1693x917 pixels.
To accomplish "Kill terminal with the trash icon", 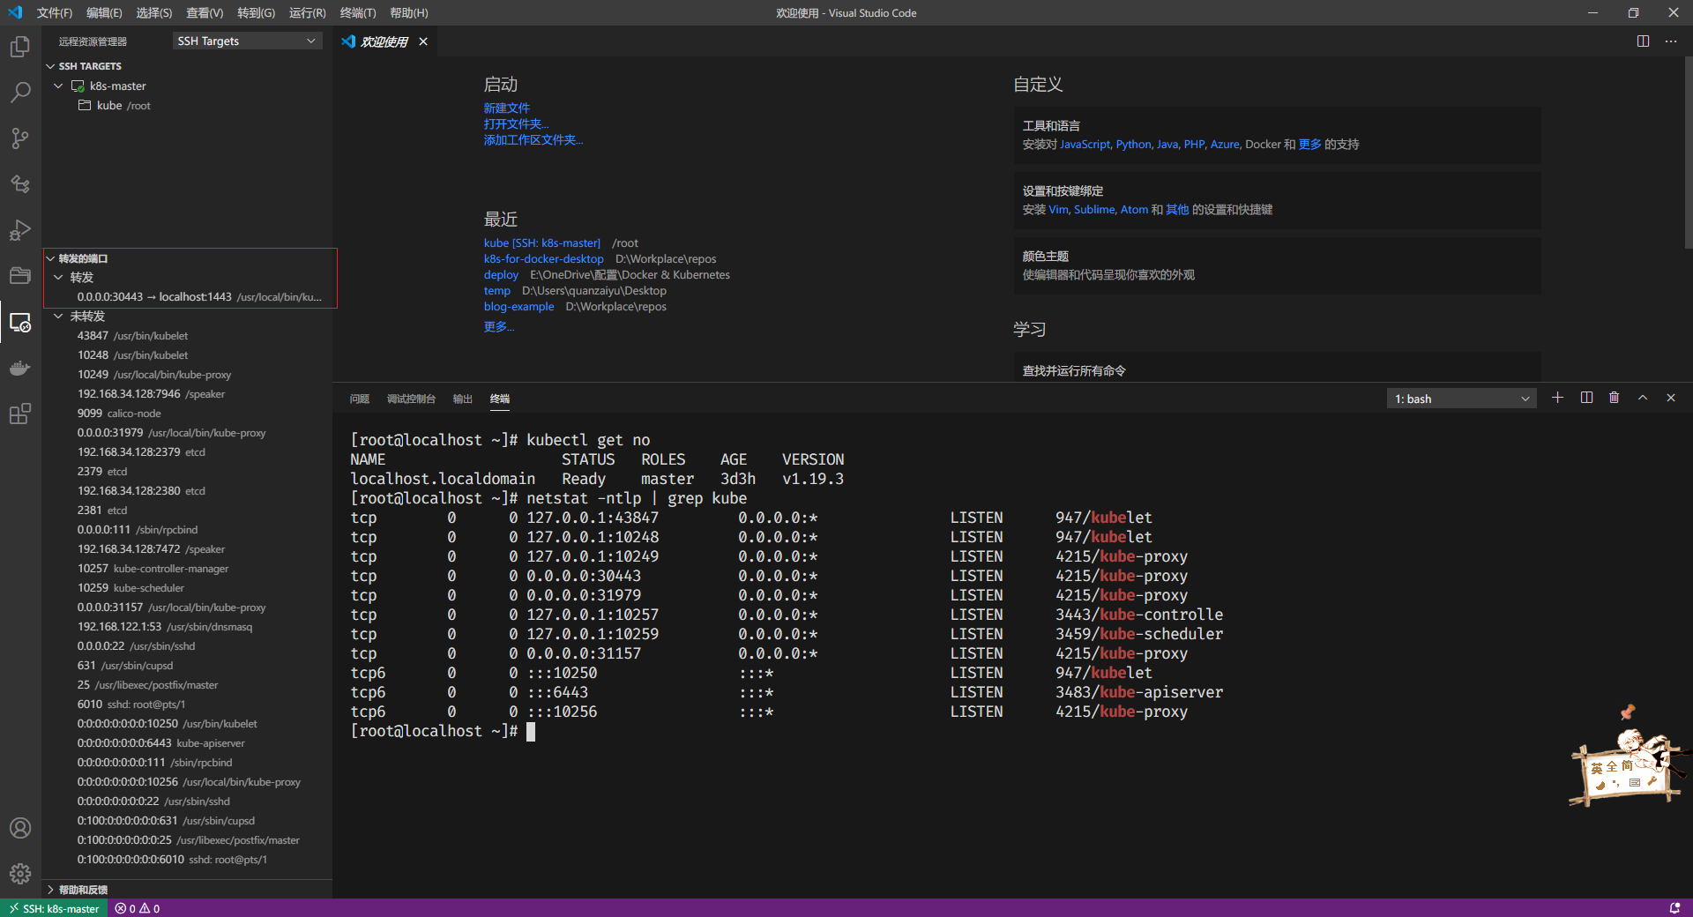I will click(x=1614, y=399).
